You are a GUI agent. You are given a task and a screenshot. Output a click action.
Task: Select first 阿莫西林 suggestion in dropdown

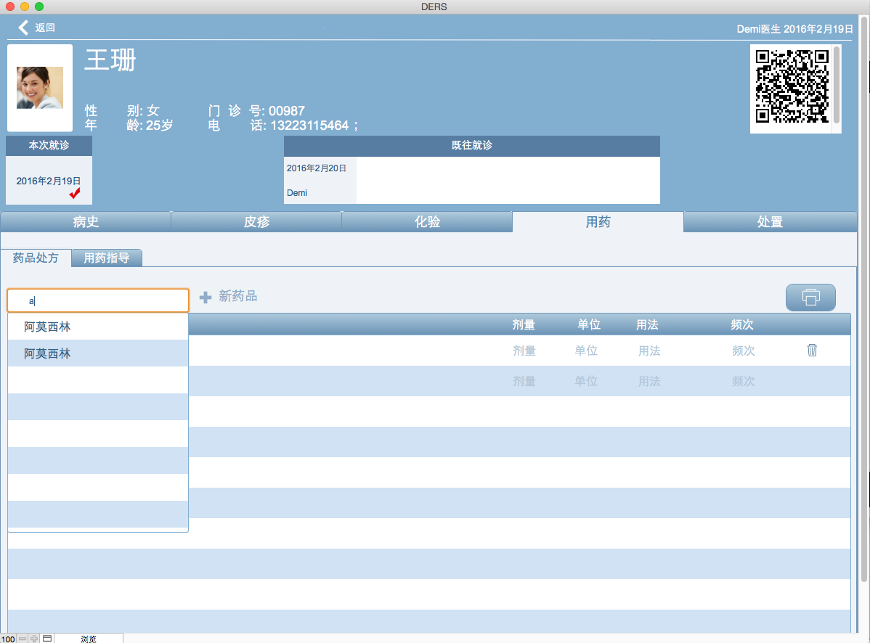point(47,327)
